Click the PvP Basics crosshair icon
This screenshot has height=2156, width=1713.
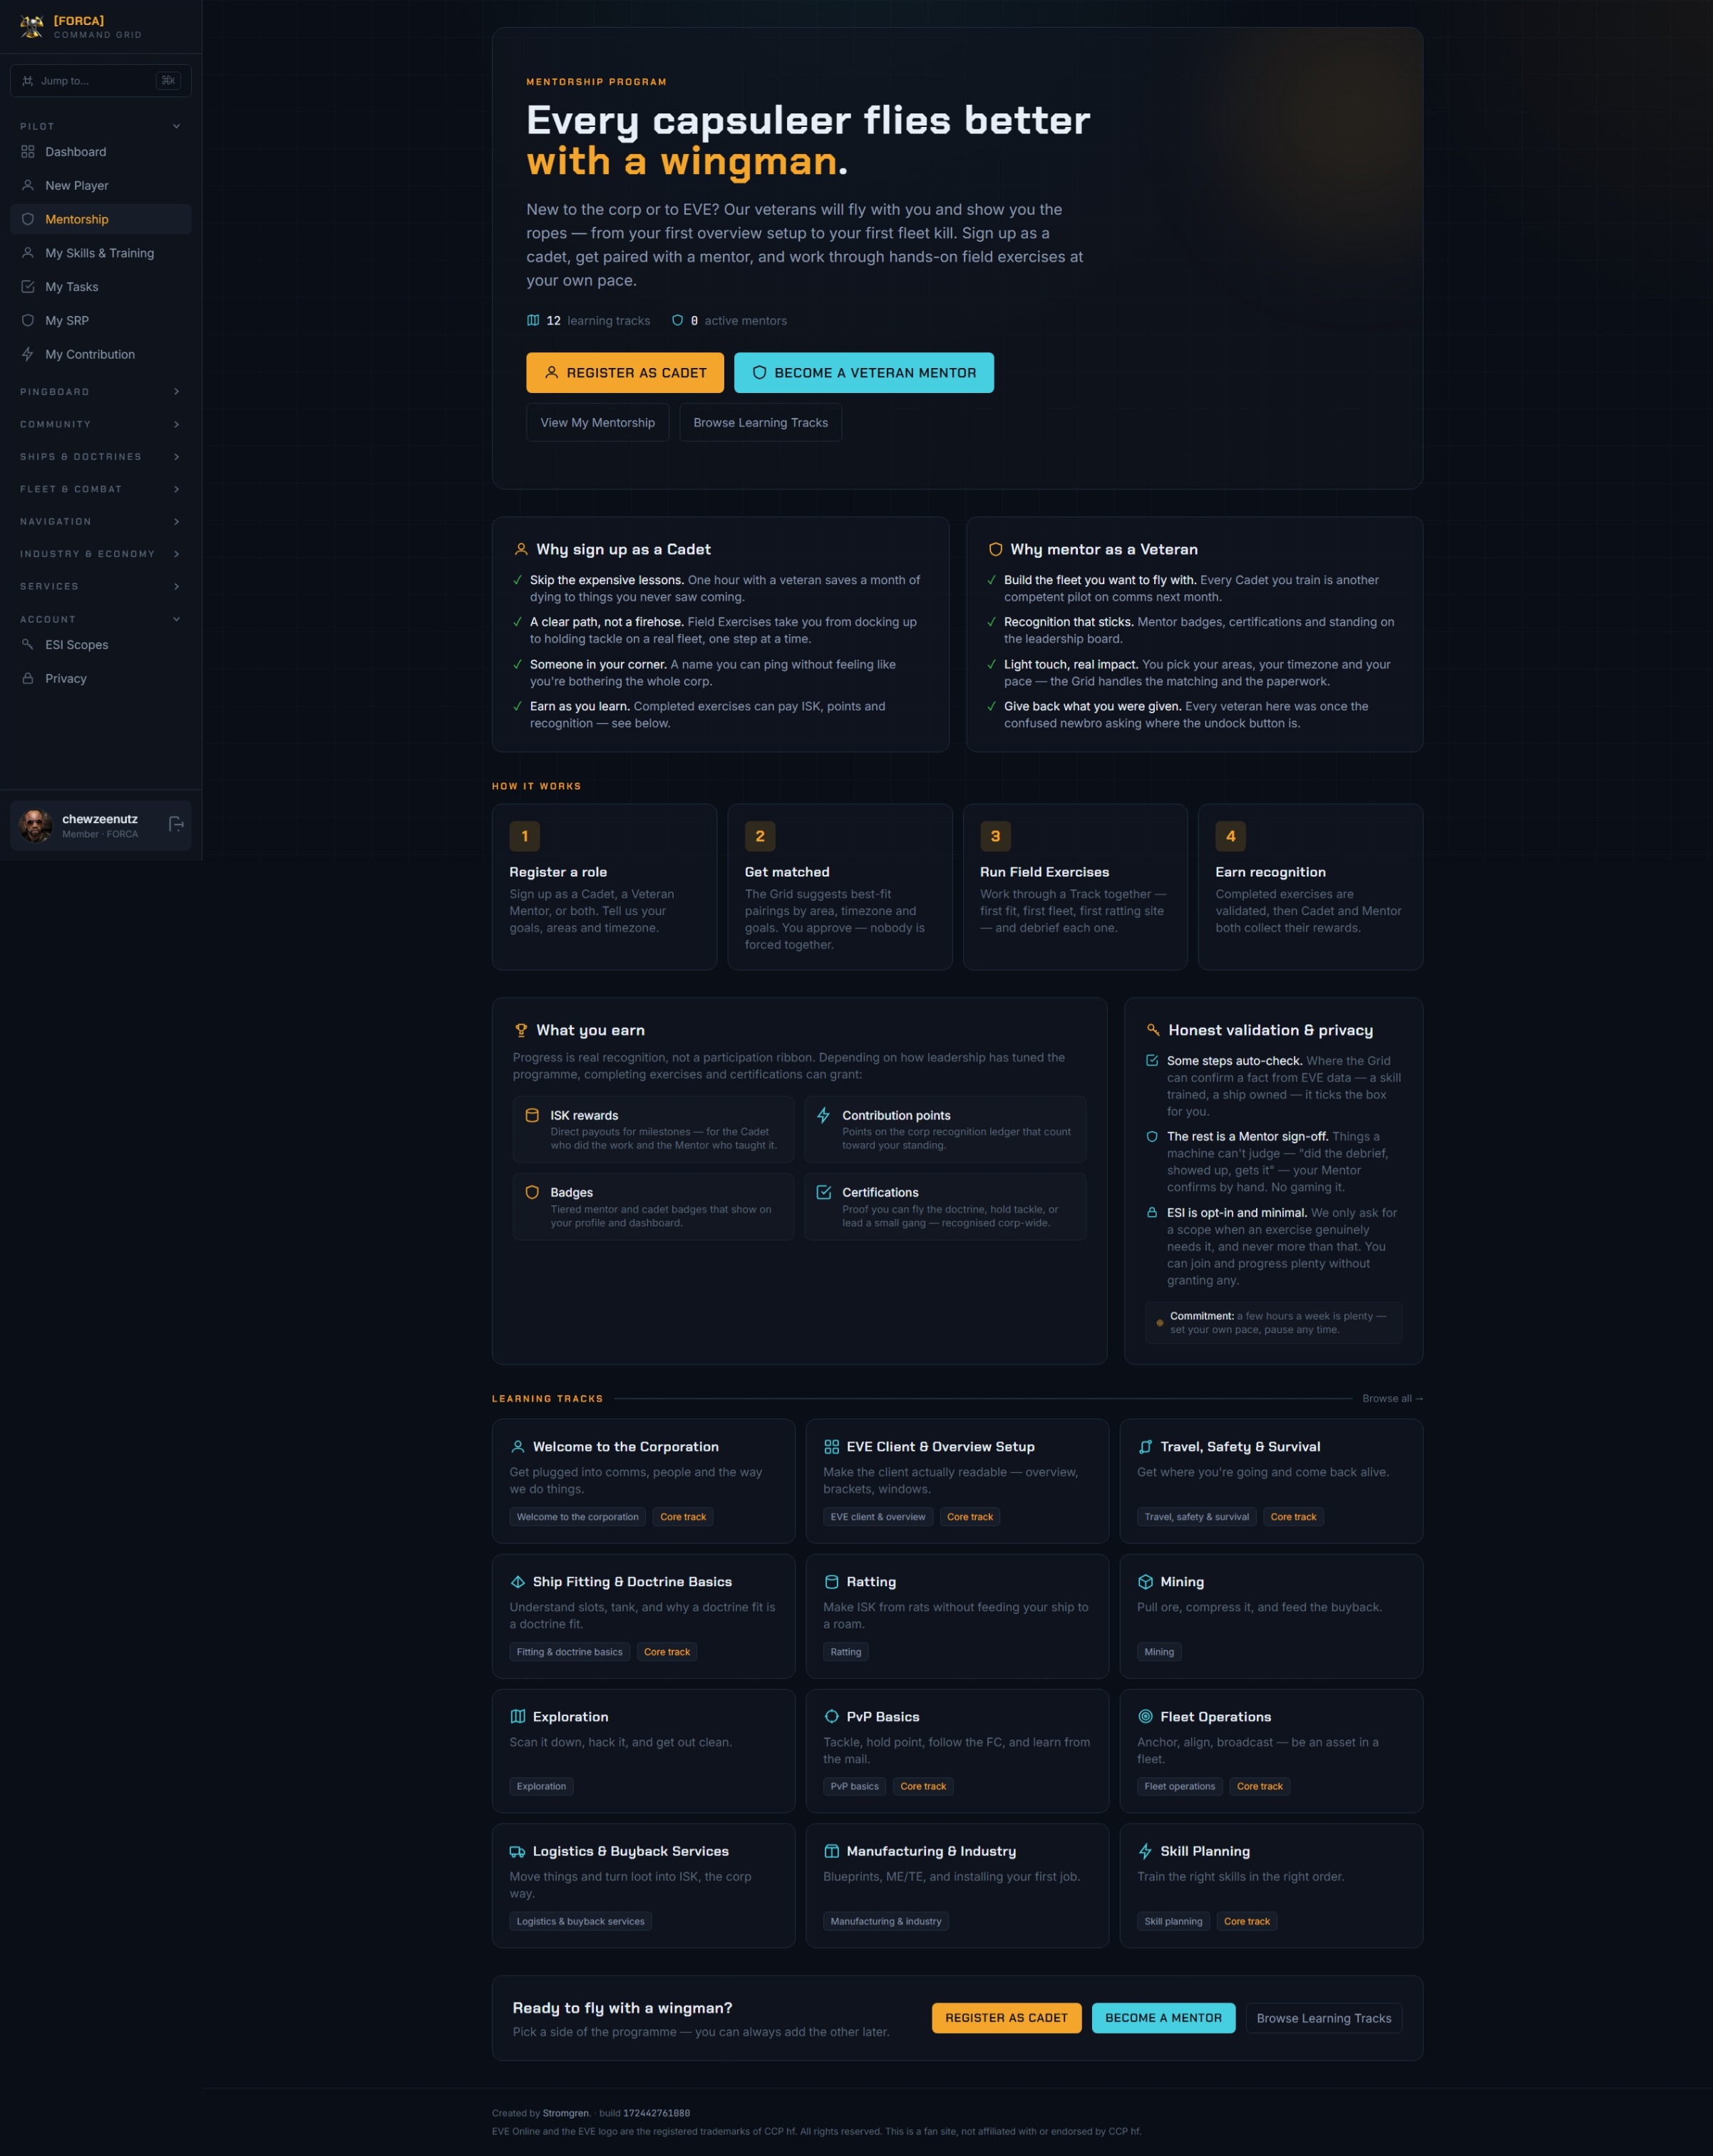coord(831,1717)
